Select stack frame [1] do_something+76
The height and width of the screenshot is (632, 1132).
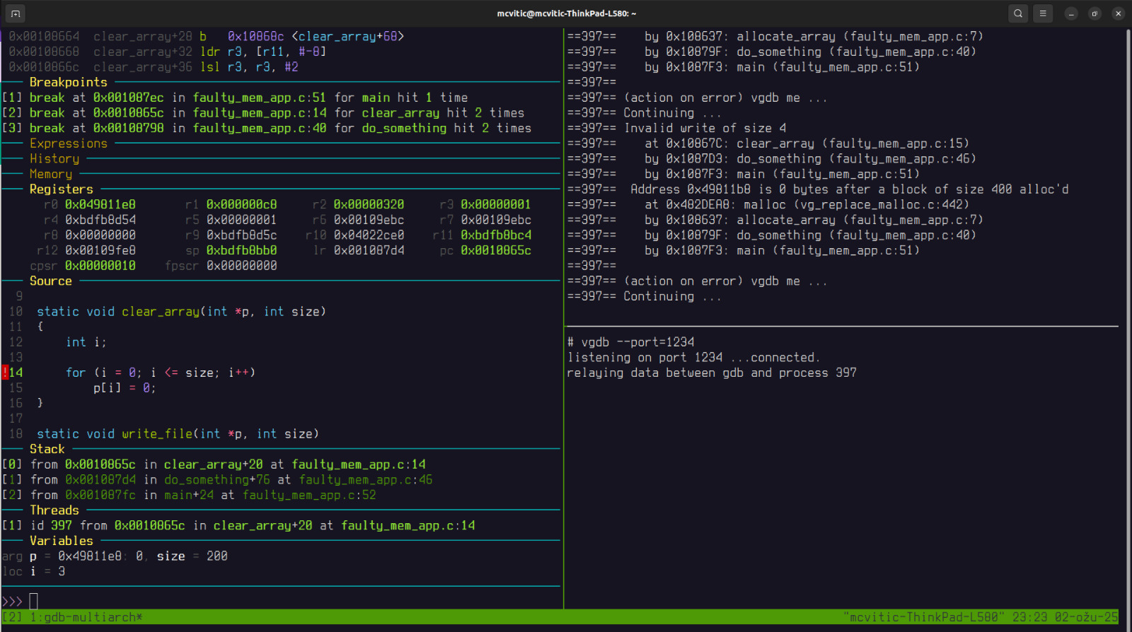(x=216, y=480)
